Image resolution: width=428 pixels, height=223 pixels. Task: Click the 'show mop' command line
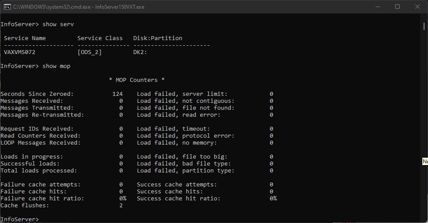[35, 66]
